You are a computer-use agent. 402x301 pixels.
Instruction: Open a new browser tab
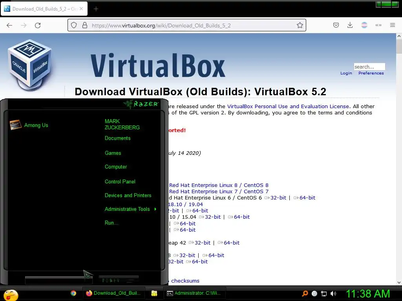point(96,9)
